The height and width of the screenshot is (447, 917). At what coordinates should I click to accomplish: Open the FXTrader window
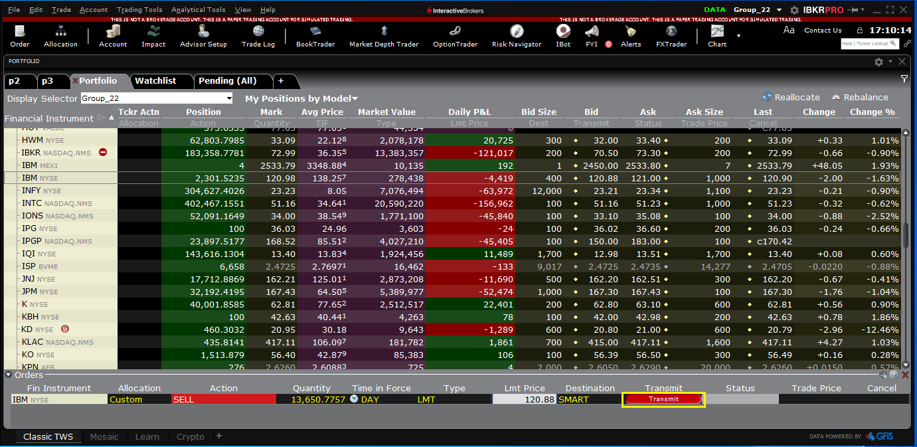pos(671,35)
